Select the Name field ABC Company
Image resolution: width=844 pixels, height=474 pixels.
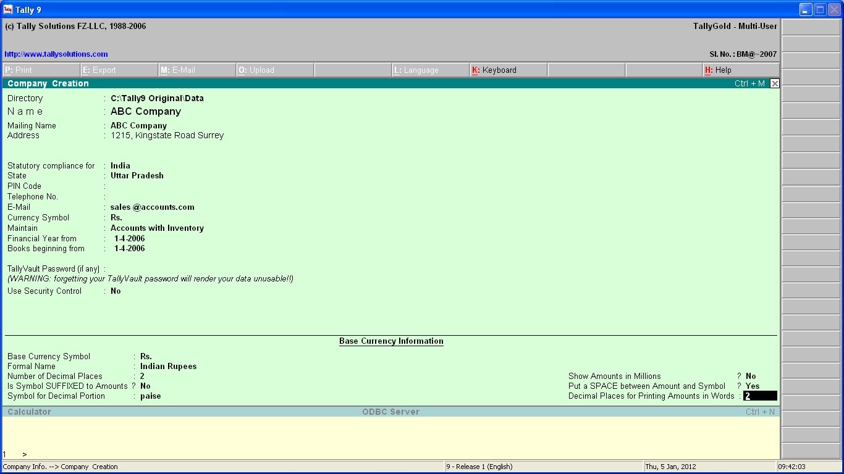pos(146,112)
